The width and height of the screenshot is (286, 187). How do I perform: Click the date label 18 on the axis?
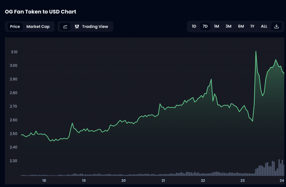pyautogui.click(x=44, y=181)
